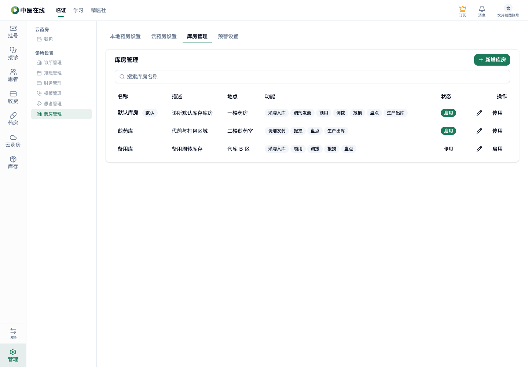This screenshot has width=528, height=367.
Task: Focus the 搜索库房名称 search field
Action: click(312, 77)
